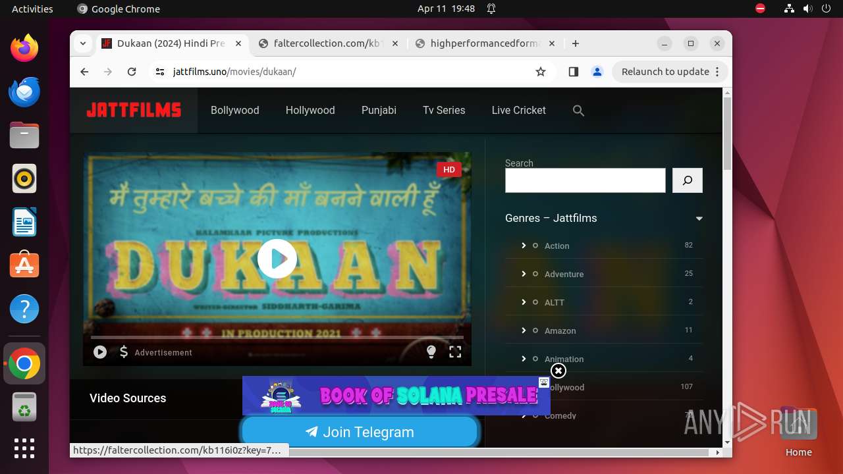
Task: Click the red HD badge on video
Action: (x=449, y=170)
